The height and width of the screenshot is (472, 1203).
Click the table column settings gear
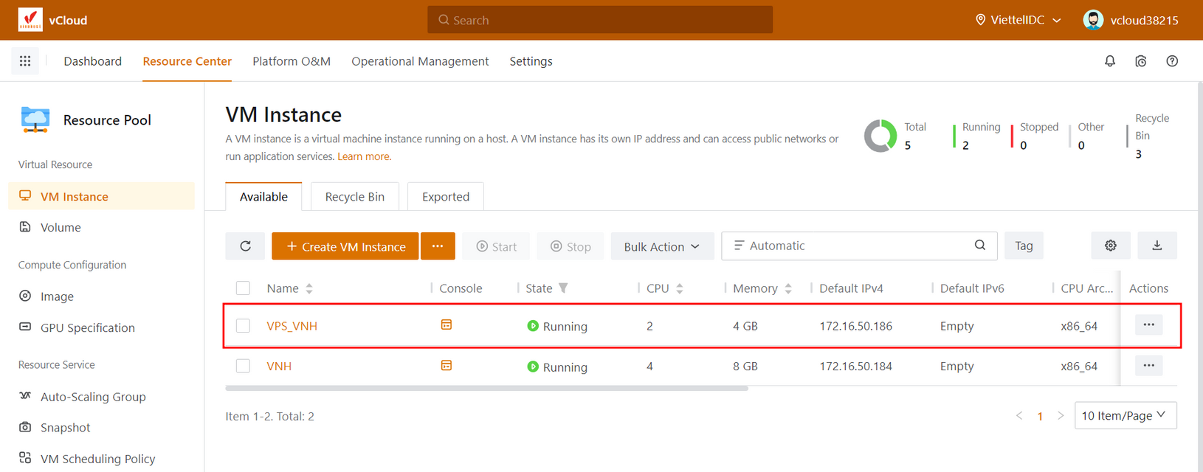1110,246
